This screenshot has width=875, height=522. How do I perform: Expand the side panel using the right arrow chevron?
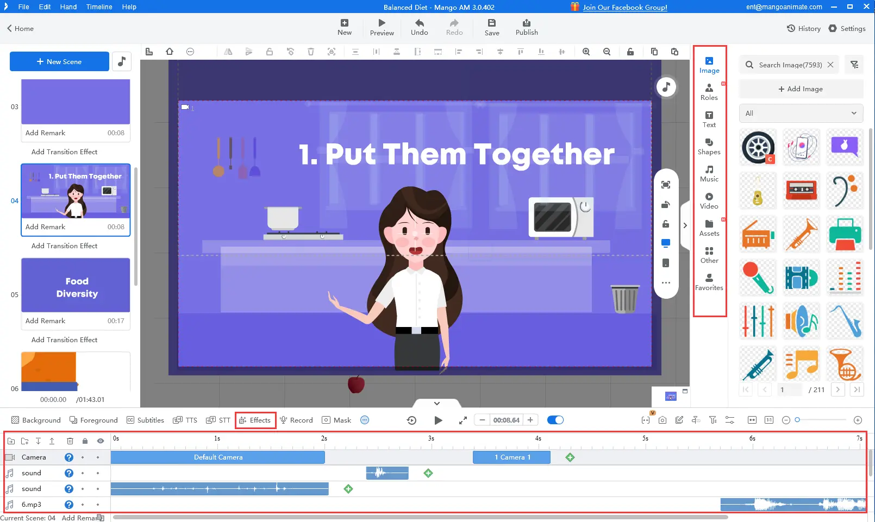(685, 225)
